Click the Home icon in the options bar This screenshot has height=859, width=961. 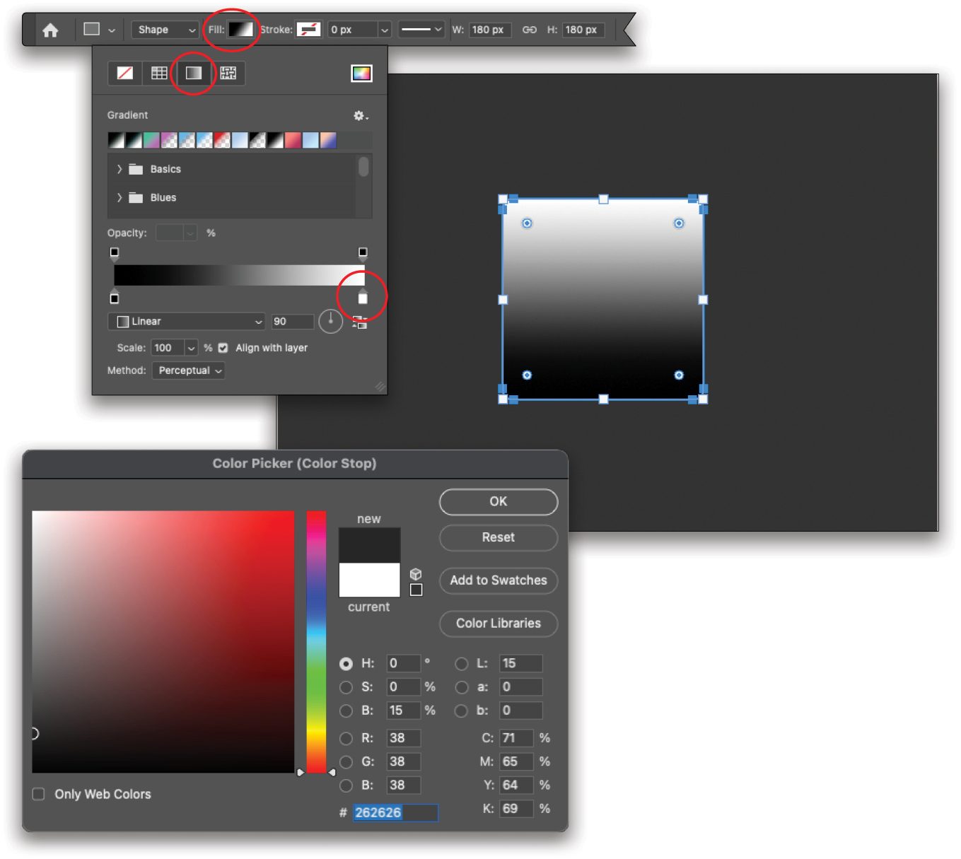(50, 30)
